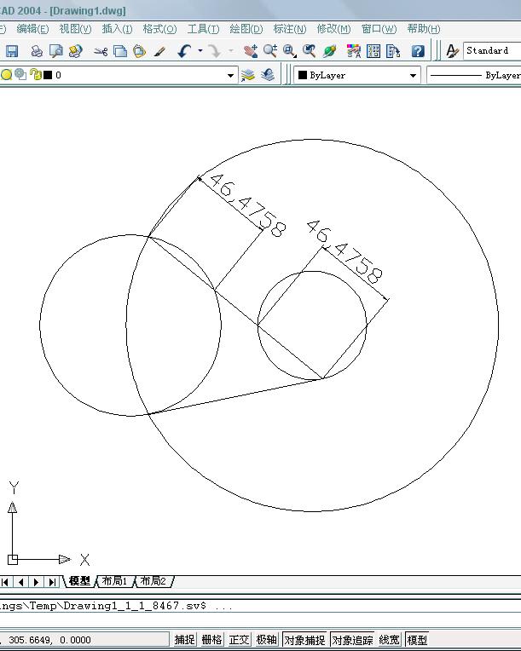Toggle 对象追踪 (object tracking) in the status bar
521x651 pixels.
352,639
